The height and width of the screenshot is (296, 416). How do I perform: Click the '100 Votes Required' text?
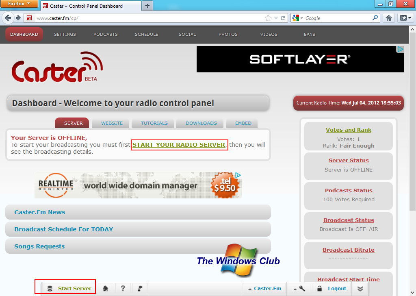349,199
